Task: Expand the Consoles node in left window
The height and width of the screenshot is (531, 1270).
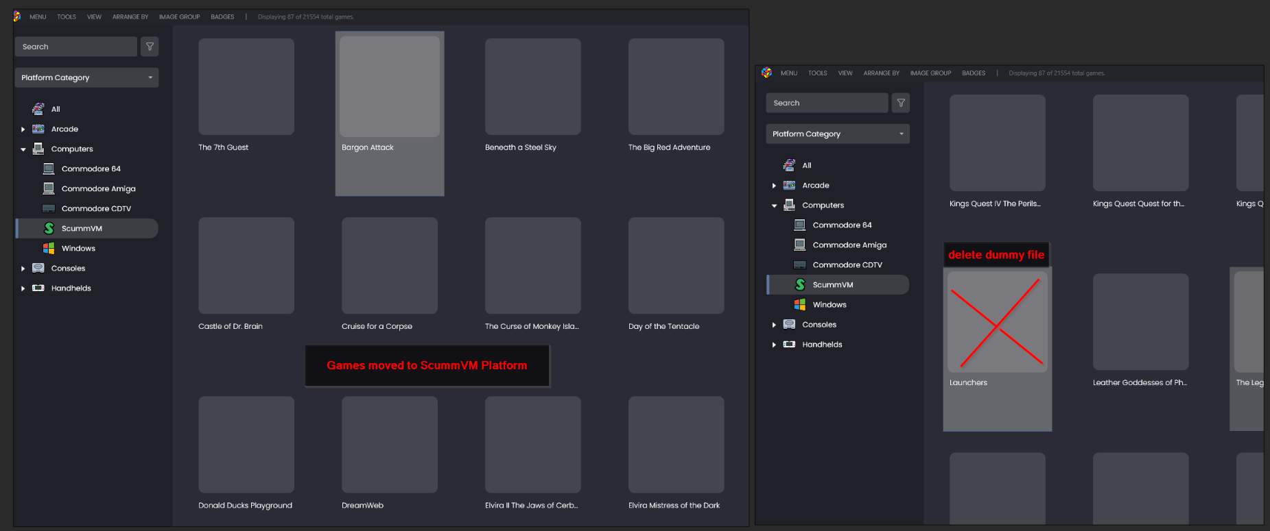Action: click(23, 269)
